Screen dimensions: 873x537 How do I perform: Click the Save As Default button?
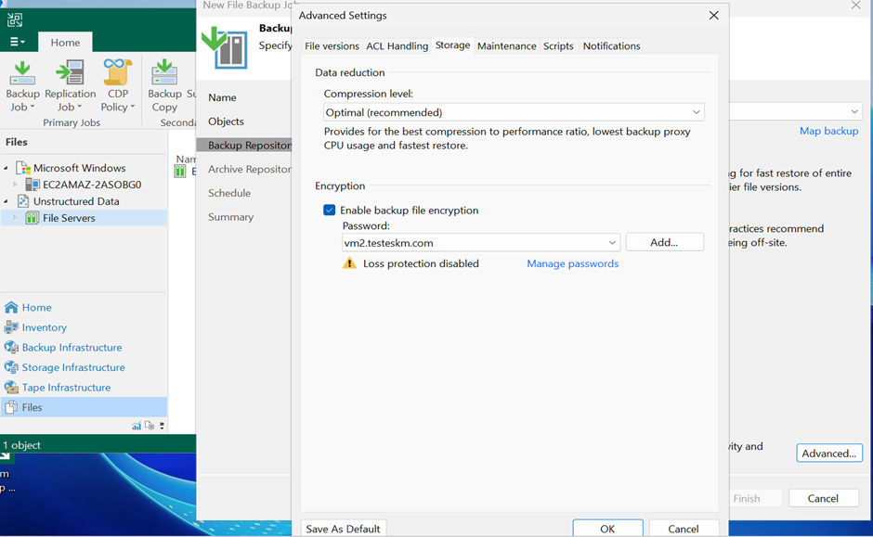click(x=343, y=529)
